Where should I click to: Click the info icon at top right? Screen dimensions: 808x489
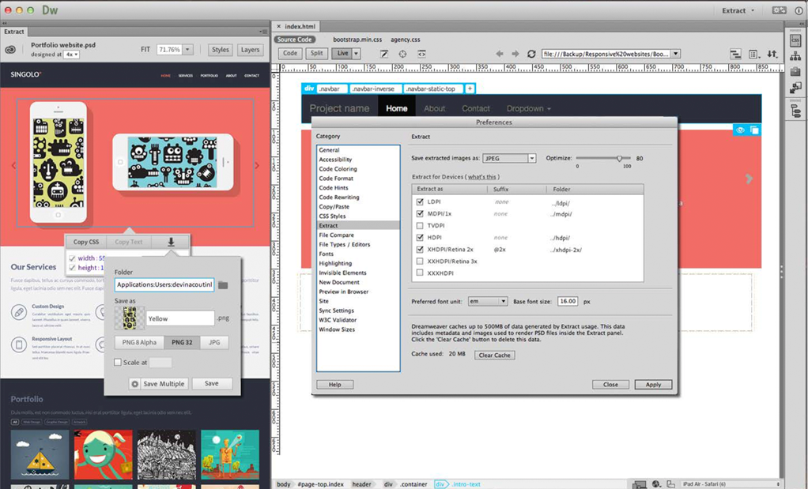pyautogui.click(x=799, y=10)
